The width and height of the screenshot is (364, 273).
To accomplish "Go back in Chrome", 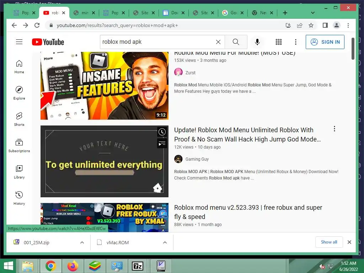I will coord(14,25).
